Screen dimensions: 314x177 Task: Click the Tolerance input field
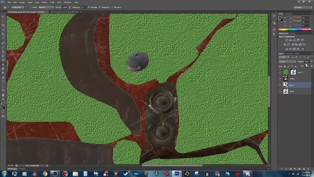[x=83, y=7]
